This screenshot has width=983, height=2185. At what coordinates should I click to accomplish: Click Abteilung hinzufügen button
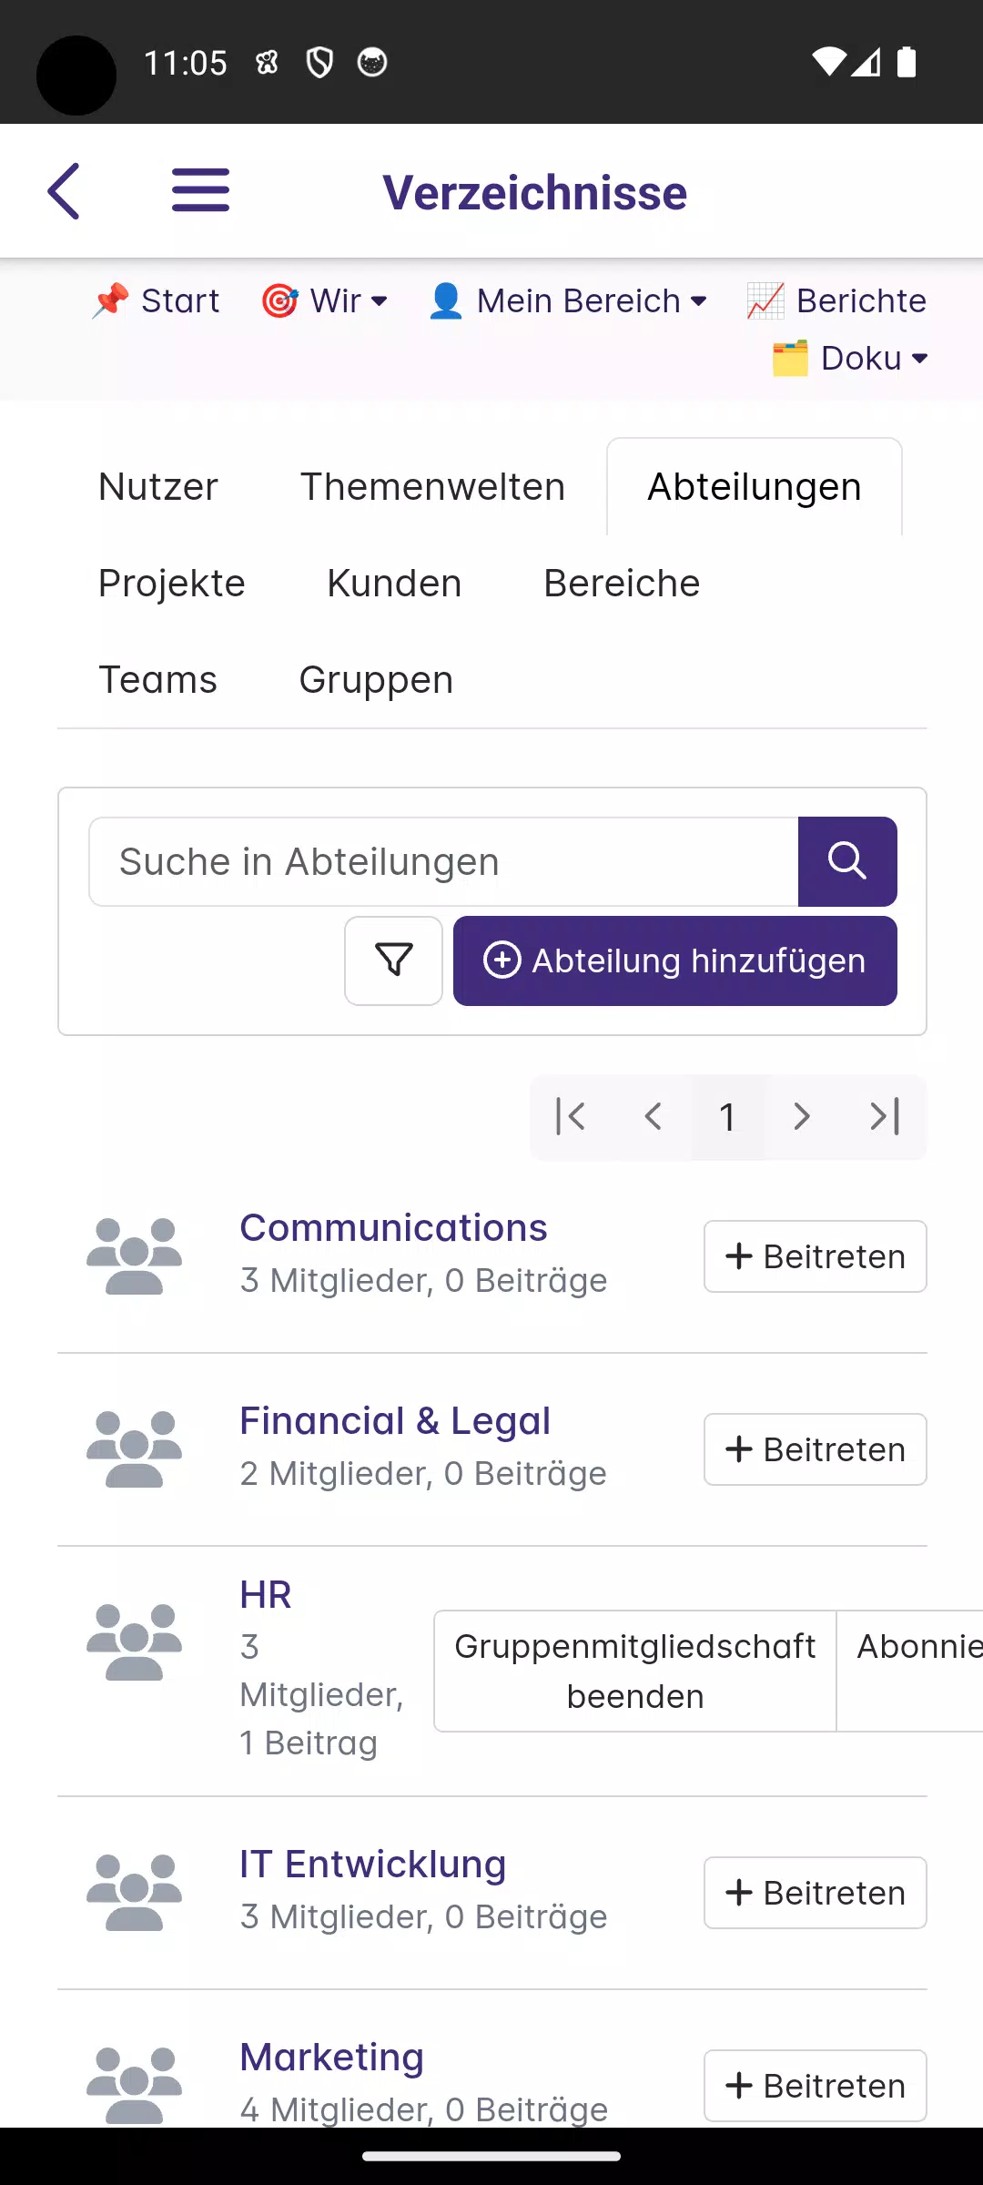[x=674, y=960]
